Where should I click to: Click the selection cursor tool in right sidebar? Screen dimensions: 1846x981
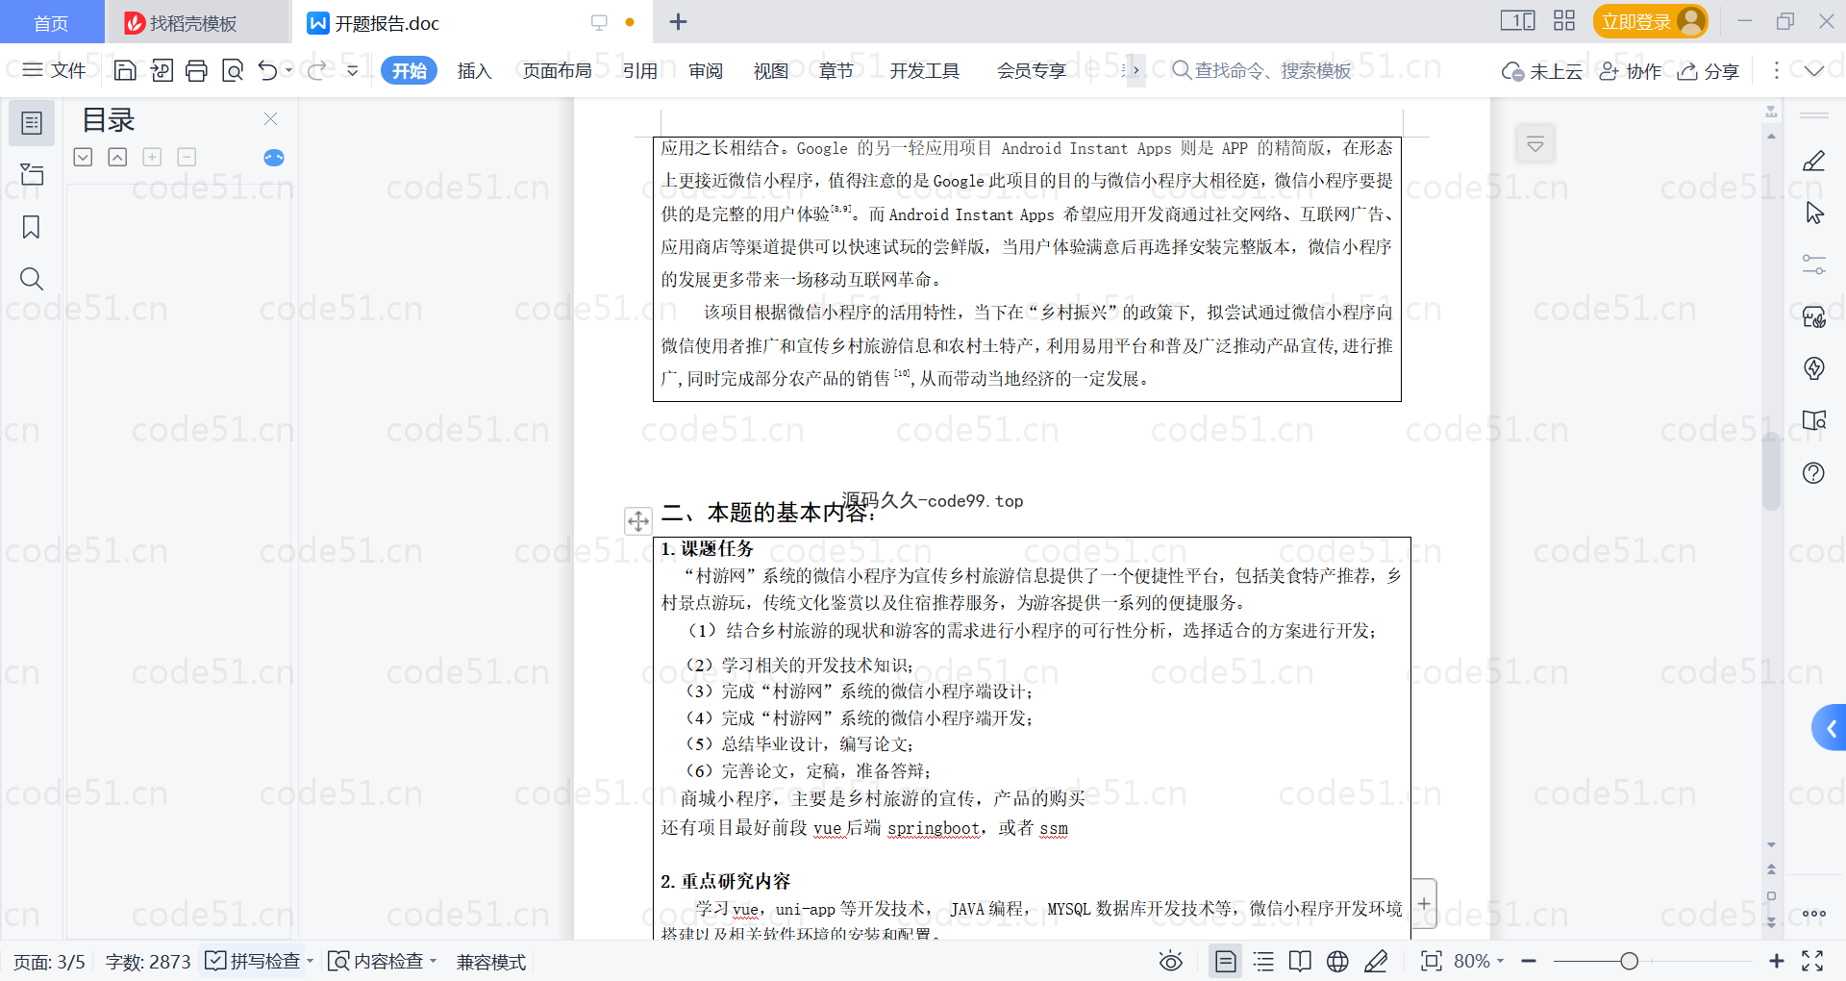(x=1814, y=213)
